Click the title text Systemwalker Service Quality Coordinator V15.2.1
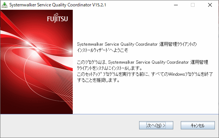Viewport: 219px width, 138px height. [58, 5]
